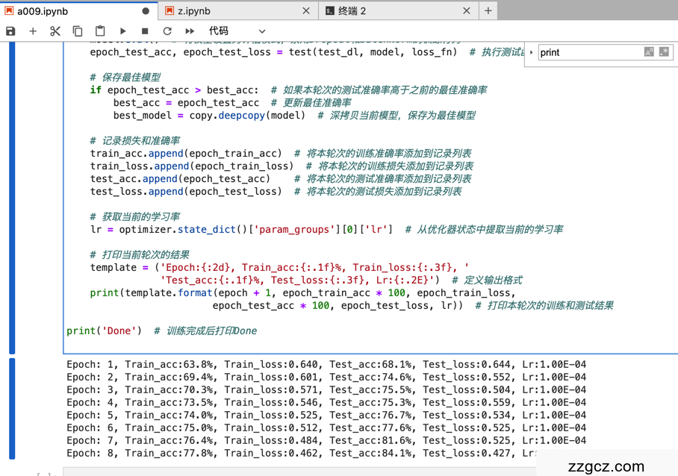
Task: Collapse the output area via blue bar
Action: tap(10, 410)
